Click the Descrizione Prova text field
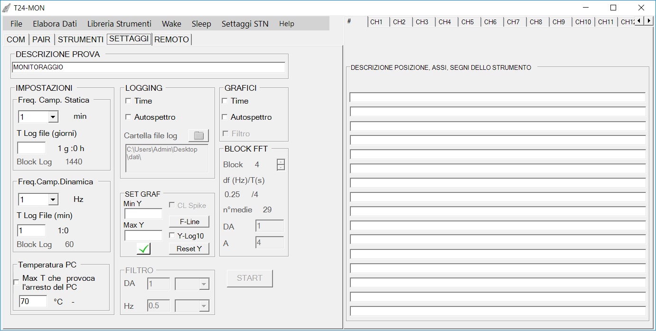Image resolution: width=656 pixels, height=333 pixels. pyautogui.click(x=149, y=67)
